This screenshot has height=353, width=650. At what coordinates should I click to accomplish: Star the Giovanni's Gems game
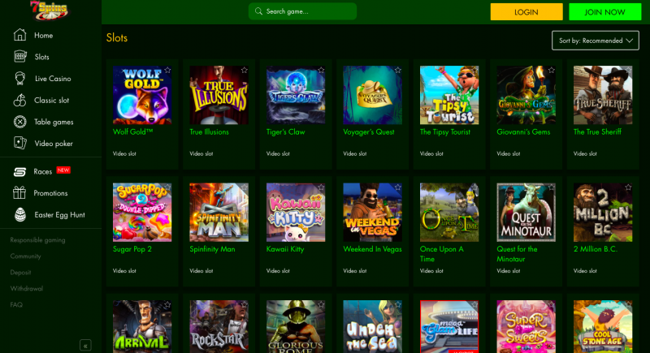click(x=552, y=71)
